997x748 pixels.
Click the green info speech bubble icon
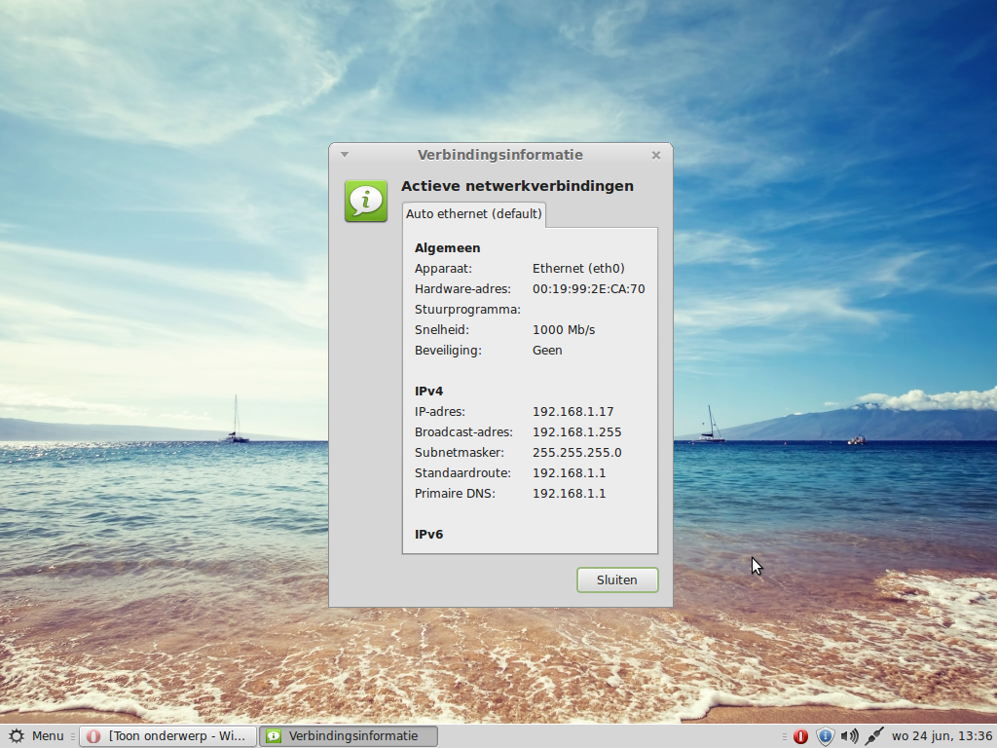click(366, 201)
